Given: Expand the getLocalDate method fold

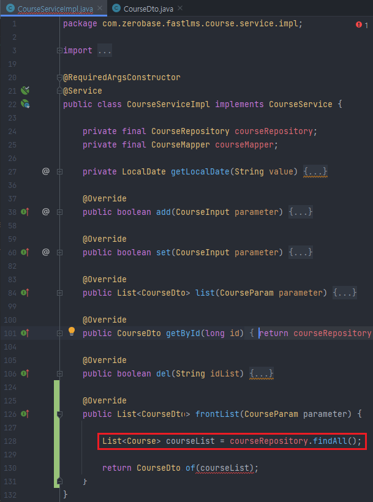Looking at the screenshot, I should (59, 172).
